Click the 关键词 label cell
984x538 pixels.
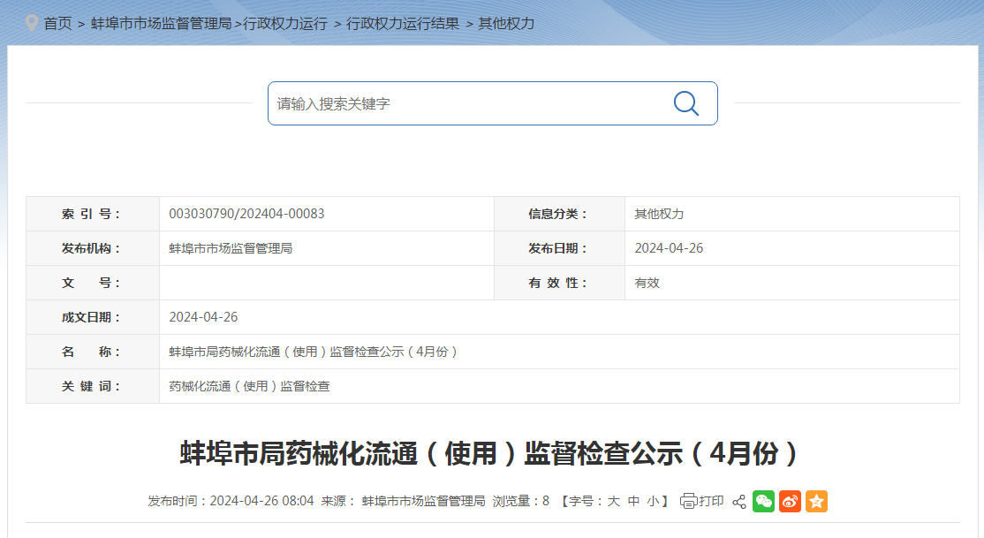[93, 386]
